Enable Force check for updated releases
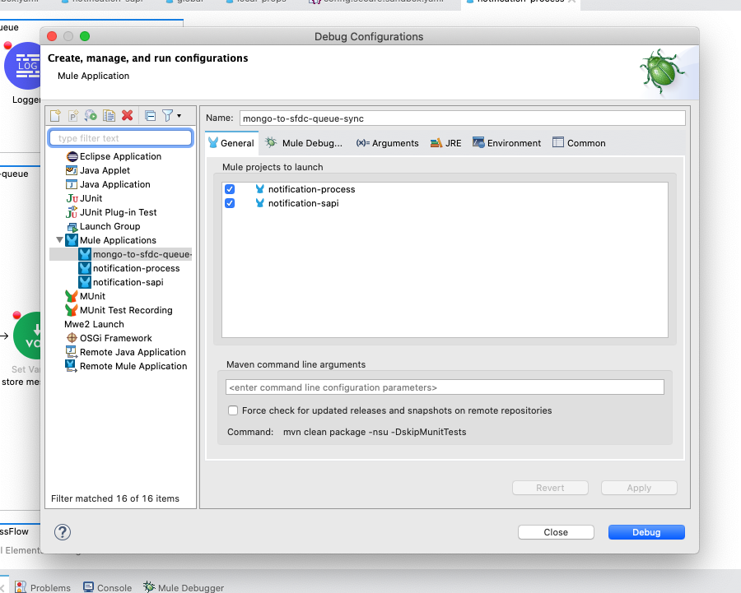Image resolution: width=741 pixels, height=593 pixels. coord(234,410)
